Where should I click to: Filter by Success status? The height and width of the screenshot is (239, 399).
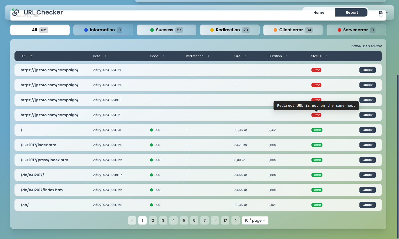coord(167,30)
